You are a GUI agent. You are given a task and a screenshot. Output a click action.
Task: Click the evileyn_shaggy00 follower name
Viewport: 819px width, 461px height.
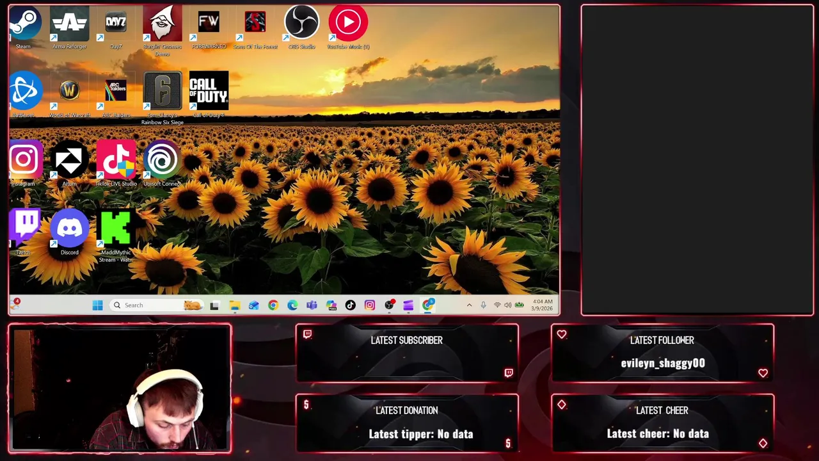pos(663,364)
